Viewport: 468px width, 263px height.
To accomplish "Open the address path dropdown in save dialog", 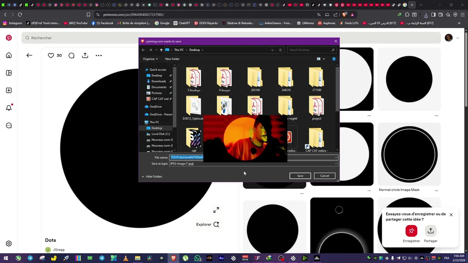I will tap(272, 50).
